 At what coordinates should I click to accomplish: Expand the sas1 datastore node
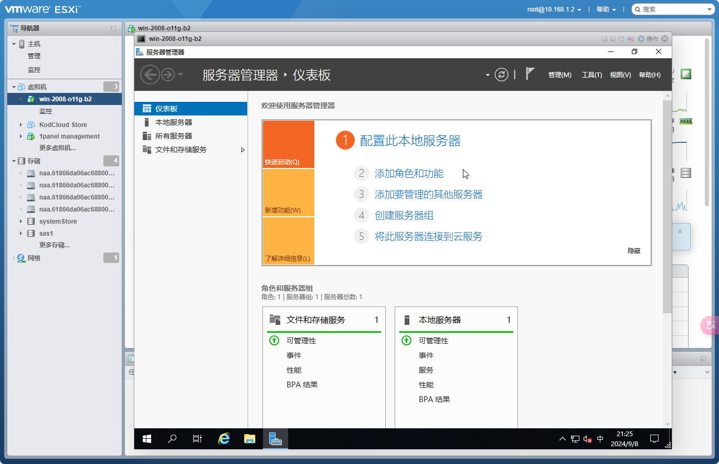21,234
